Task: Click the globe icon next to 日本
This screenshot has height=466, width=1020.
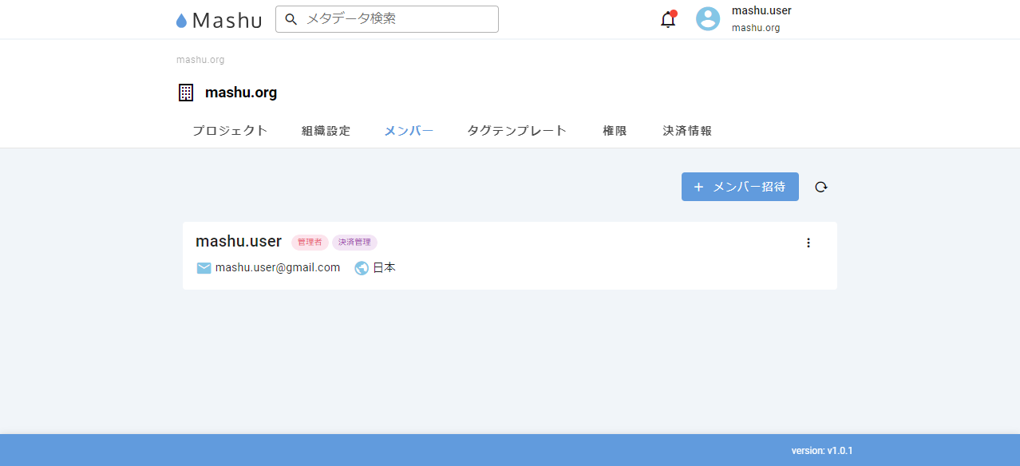Action: (x=362, y=268)
